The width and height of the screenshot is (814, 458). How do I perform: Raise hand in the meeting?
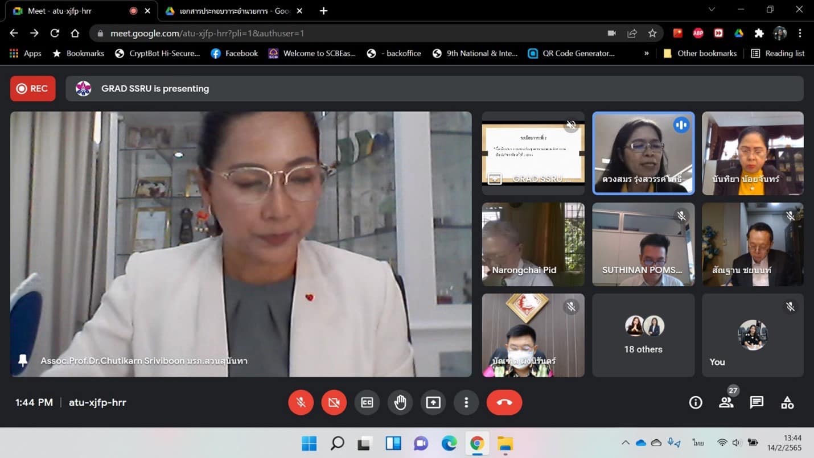pos(400,403)
